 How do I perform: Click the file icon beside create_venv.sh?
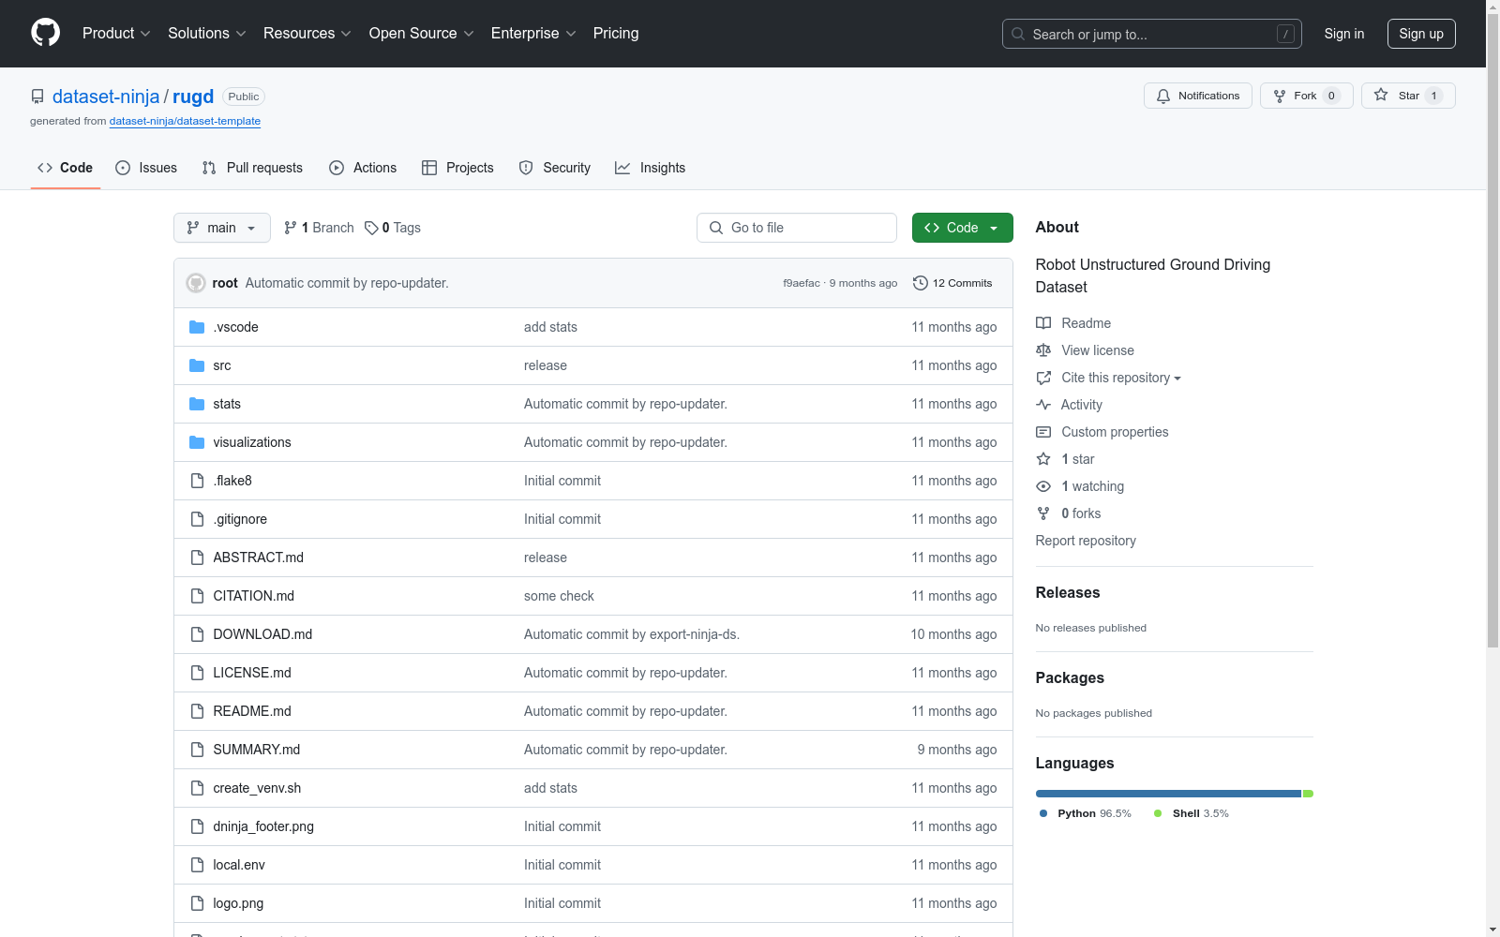click(x=197, y=788)
